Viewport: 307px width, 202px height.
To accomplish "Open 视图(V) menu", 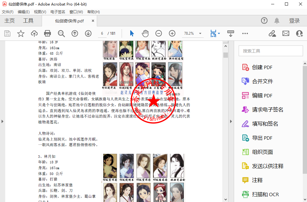I will [x=40, y=12].
